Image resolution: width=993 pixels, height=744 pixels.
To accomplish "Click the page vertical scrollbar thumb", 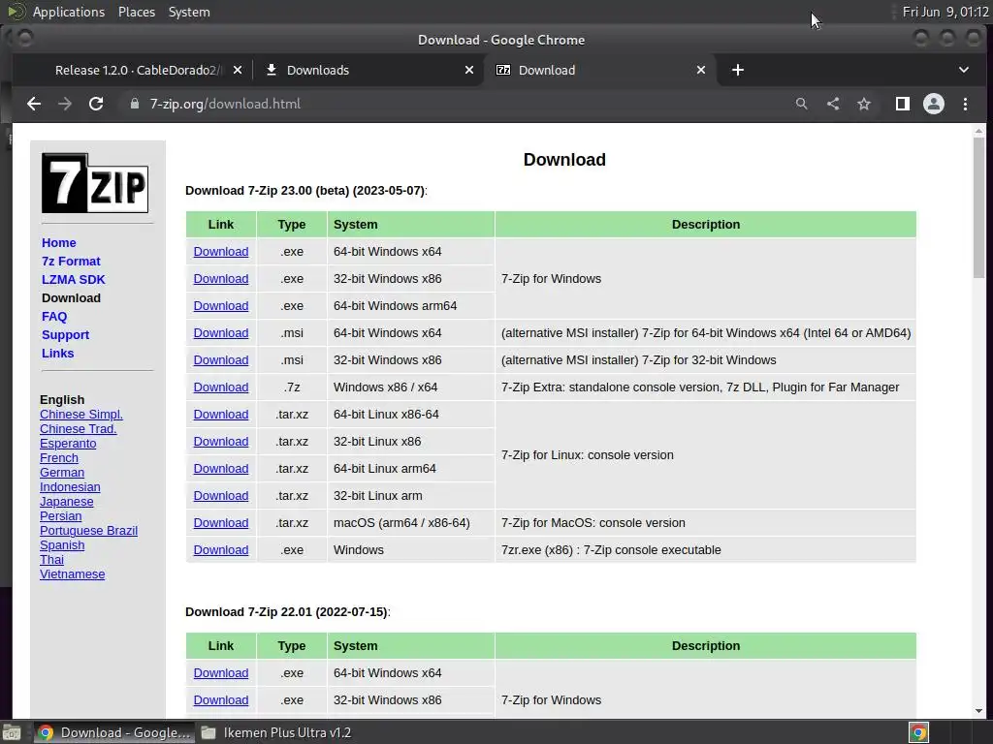I will [979, 207].
